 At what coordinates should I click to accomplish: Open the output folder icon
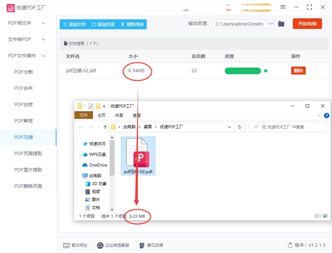coord(281,24)
